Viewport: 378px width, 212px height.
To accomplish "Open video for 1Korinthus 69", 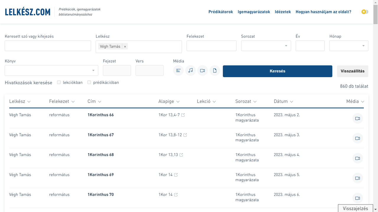I will [x=358, y=178].
